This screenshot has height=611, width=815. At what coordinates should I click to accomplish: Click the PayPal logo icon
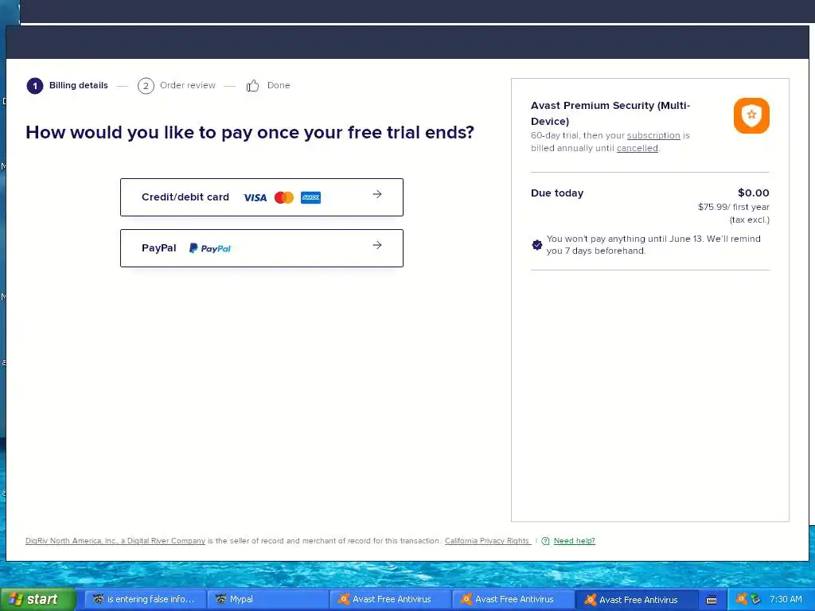(x=210, y=248)
